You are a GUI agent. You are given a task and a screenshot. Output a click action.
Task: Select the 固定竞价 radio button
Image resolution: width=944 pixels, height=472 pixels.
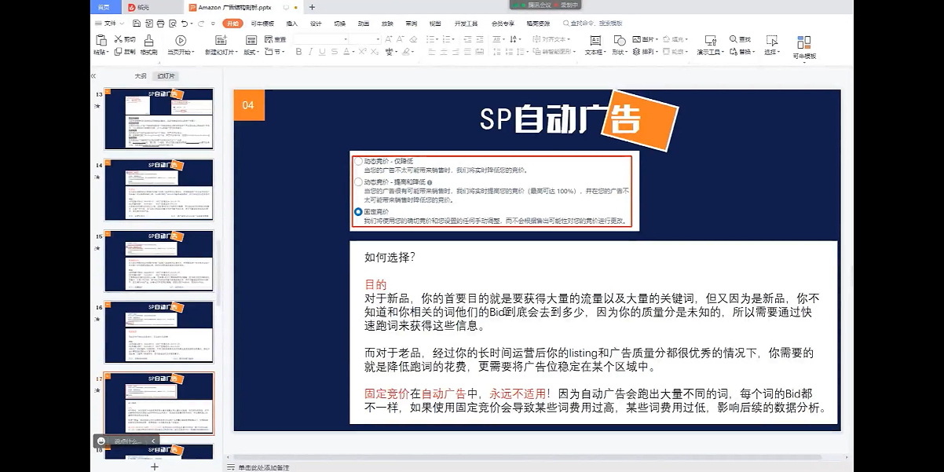359,212
